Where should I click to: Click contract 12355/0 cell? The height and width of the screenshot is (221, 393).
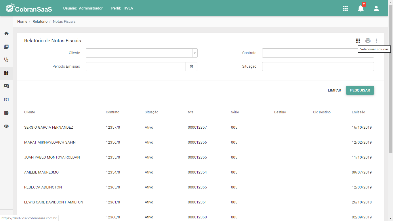pyautogui.click(x=113, y=157)
